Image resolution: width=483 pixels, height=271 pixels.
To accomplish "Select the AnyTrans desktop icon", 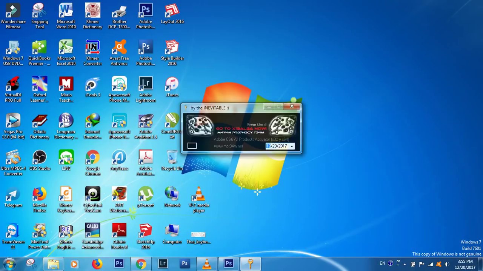I will coord(119,161).
